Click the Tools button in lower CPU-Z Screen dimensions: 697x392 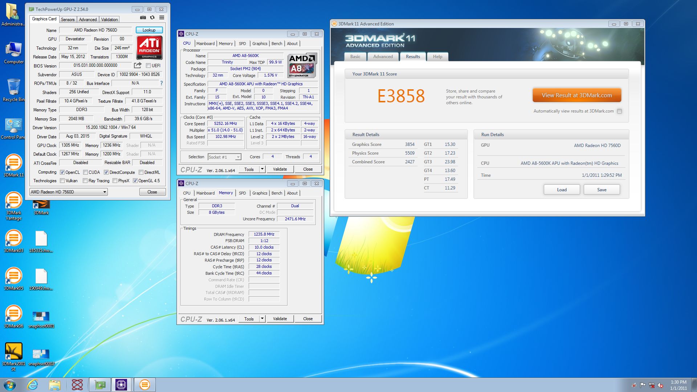point(249,319)
